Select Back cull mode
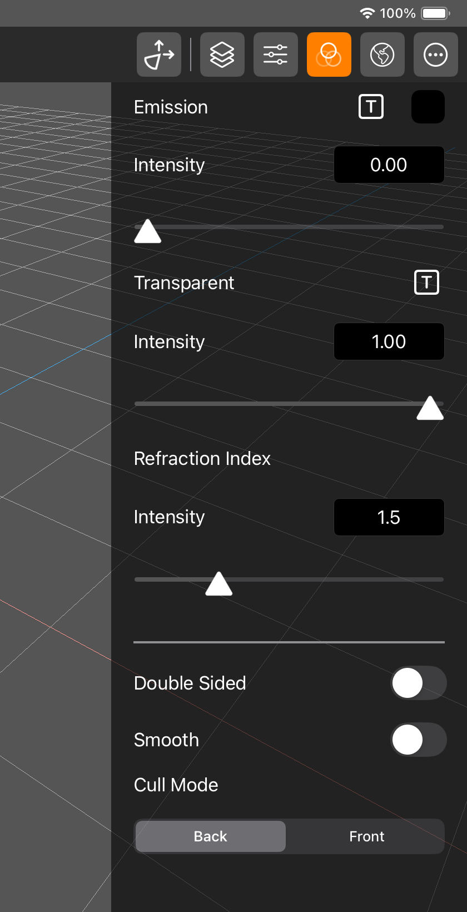Image resolution: width=467 pixels, height=912 pixels. [211, 836]
